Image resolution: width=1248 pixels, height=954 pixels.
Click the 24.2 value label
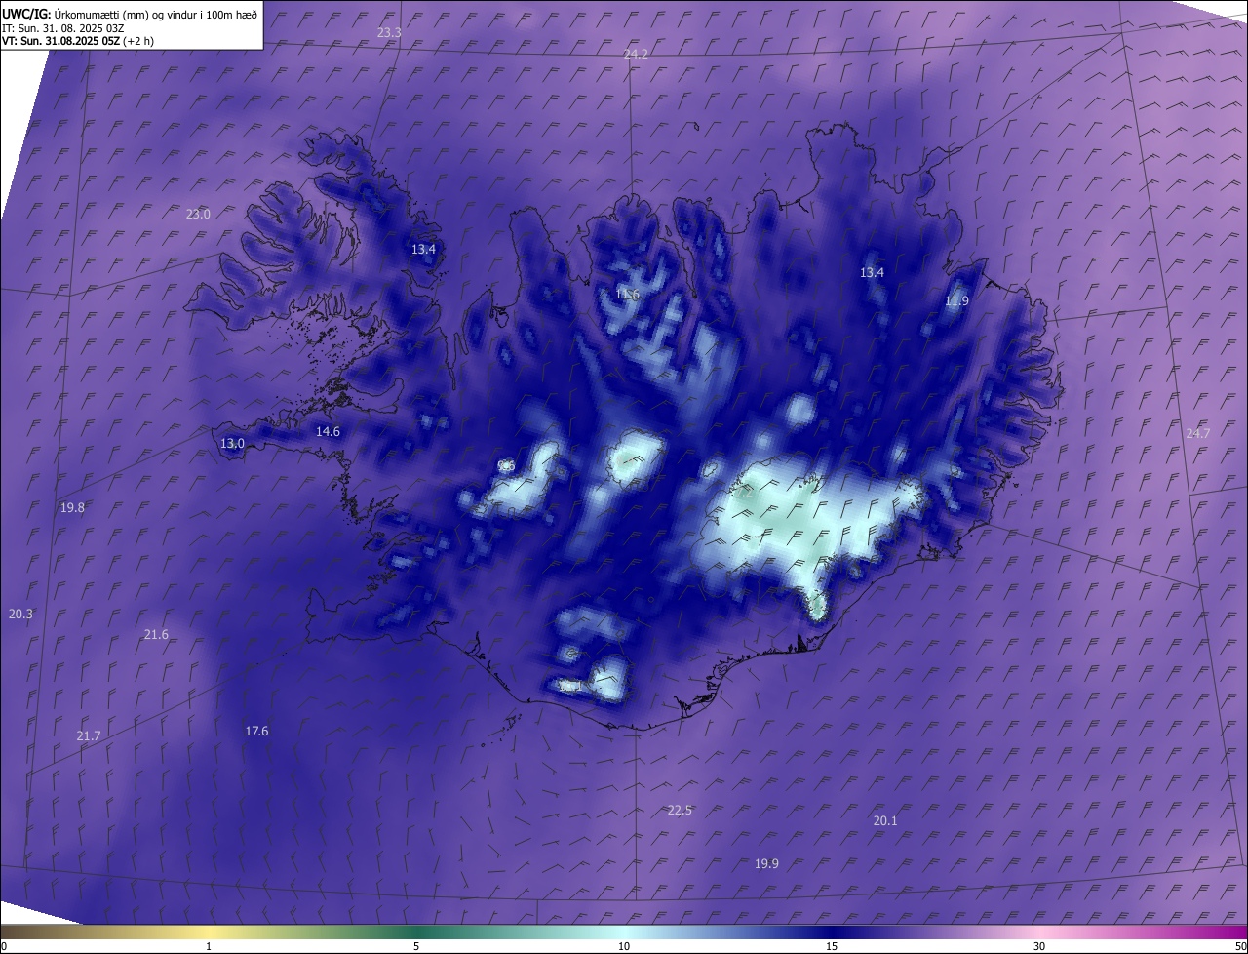(x=636, y=54)
